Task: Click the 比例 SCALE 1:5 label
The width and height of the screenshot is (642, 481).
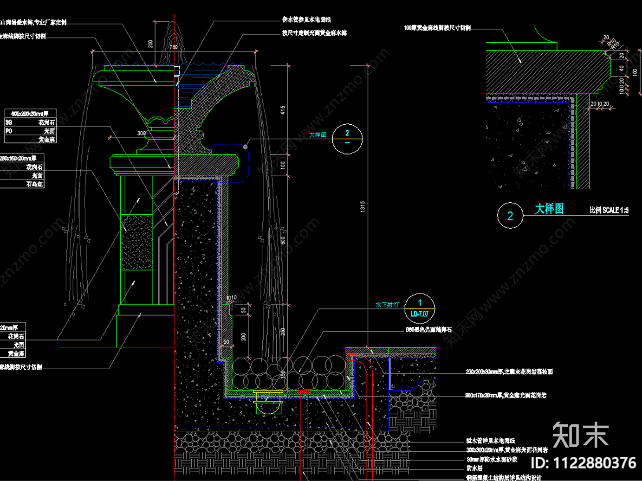Action: [609, 210]
